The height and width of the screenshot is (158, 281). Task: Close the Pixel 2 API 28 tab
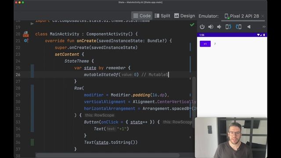pos(263,16)
